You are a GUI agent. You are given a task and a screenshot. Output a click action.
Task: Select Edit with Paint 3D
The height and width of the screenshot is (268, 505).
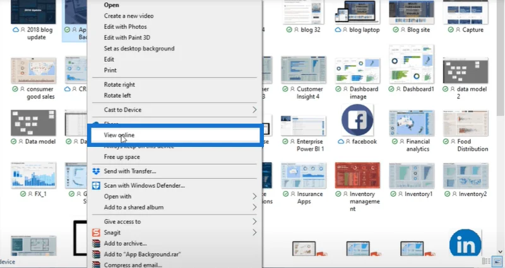click(x=127, y=38)
